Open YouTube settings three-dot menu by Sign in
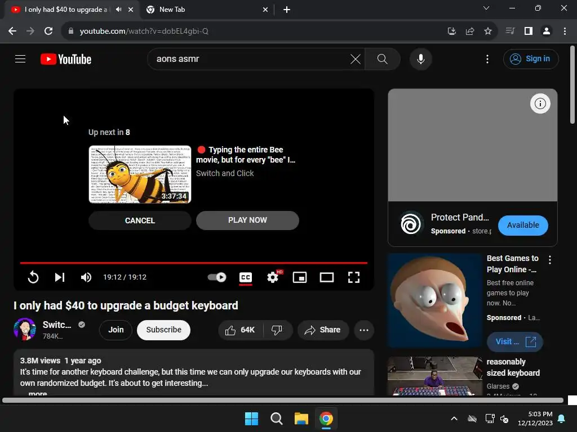 pyautogui.click(x=487, y=58)
